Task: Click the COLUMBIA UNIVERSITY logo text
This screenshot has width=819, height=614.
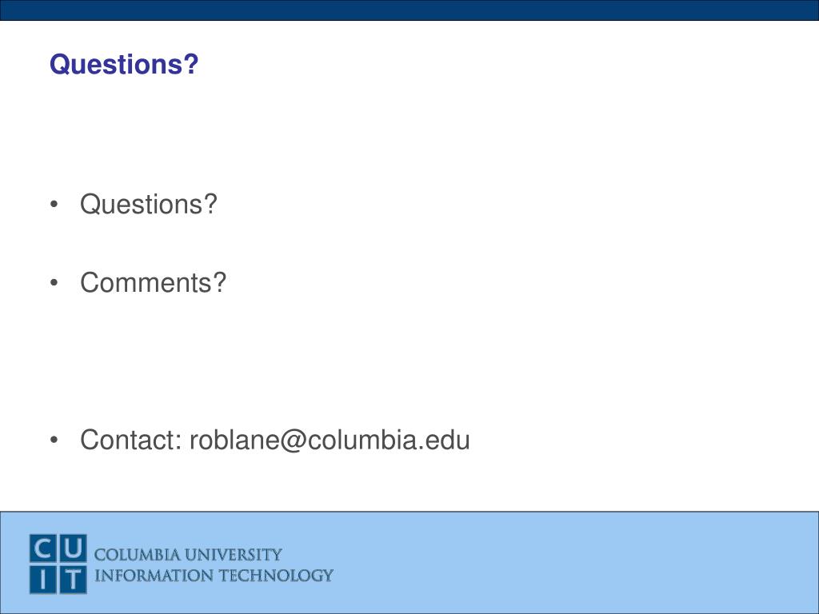Action: tap(188, 555)
